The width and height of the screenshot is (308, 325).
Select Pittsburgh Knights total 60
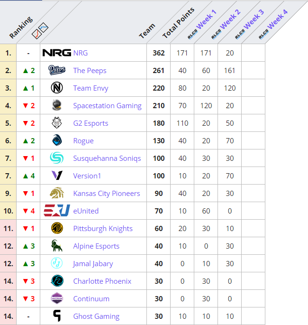pos(159,228)
